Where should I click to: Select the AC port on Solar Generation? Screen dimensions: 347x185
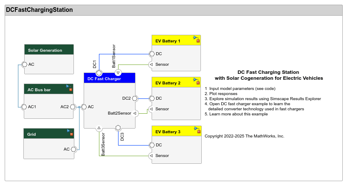[24, 64]
